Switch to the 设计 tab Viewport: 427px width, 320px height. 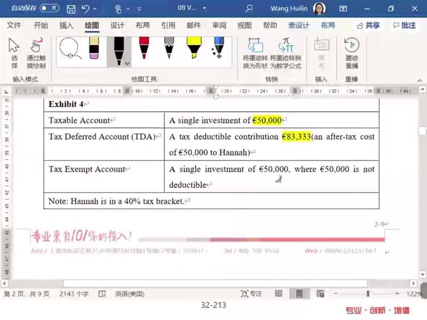click(117, 25)
